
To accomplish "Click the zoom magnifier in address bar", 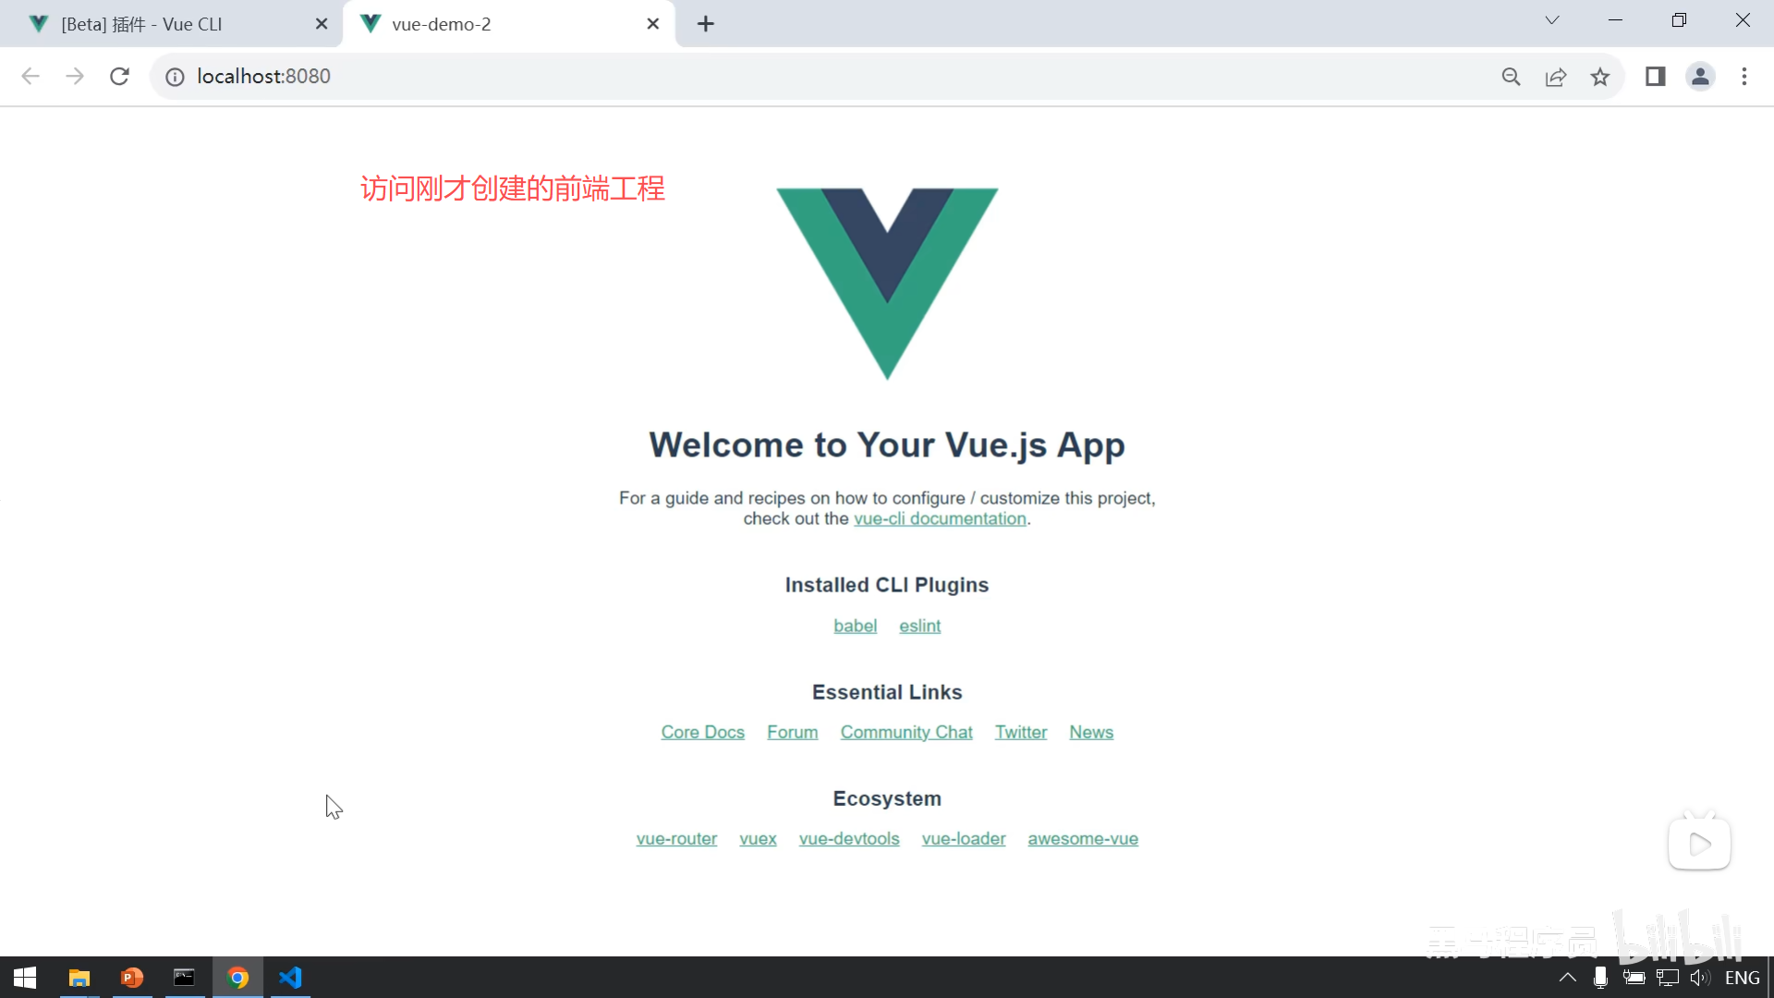I will [x=1511, y=77].
